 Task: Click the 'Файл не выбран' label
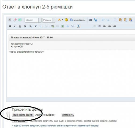pos(45,115)
